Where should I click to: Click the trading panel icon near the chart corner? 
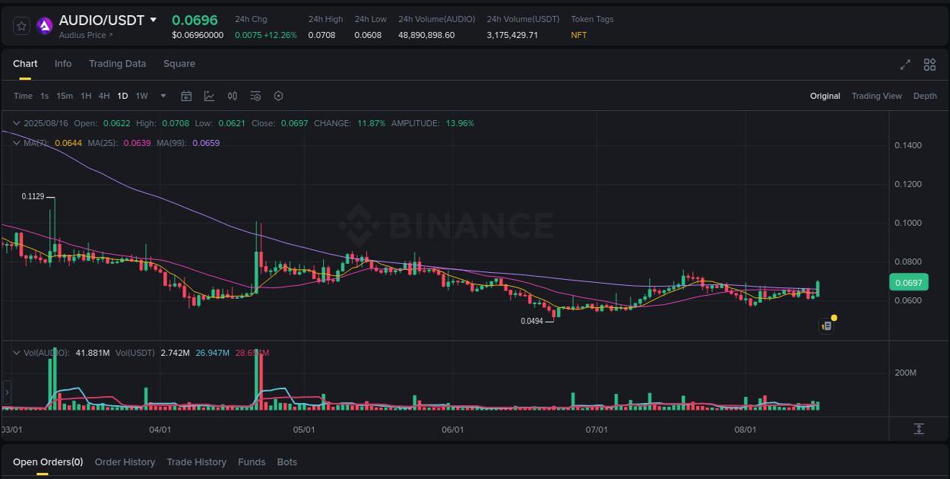(827, 325)
